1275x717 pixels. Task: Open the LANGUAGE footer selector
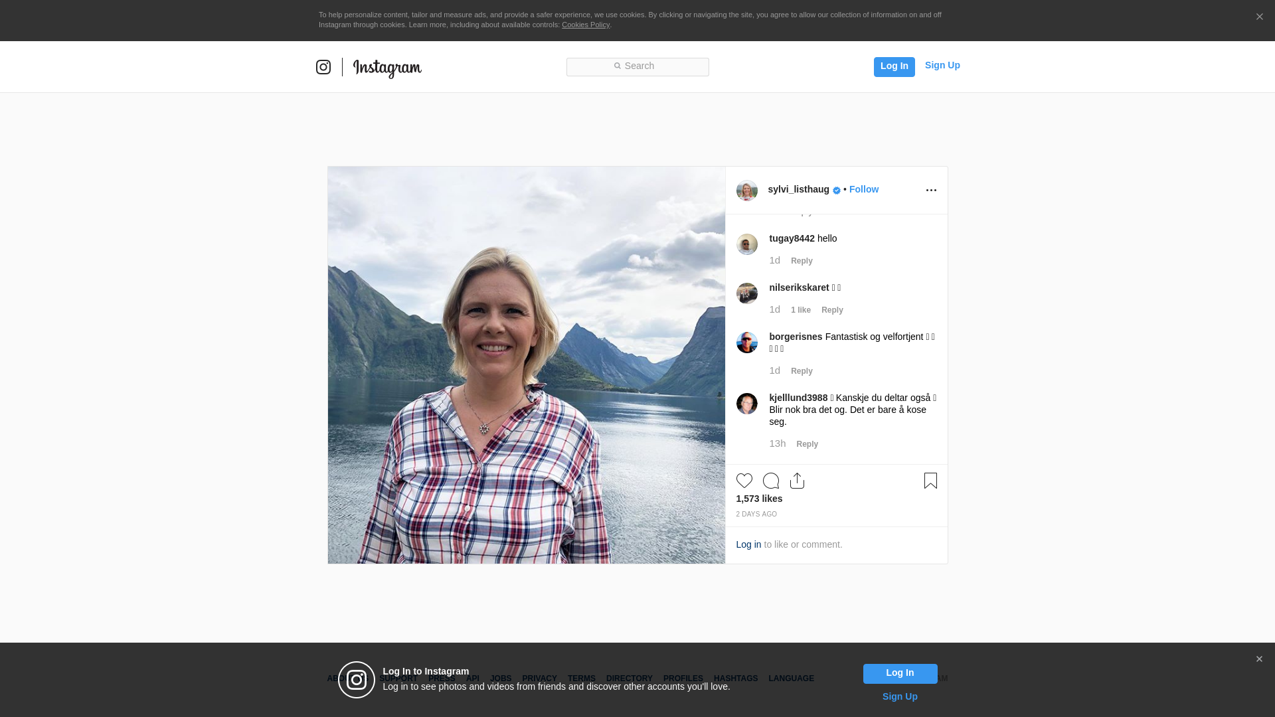791,678
